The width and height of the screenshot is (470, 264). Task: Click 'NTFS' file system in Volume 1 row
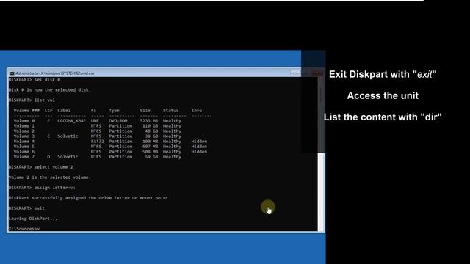[x=96, y=126]
